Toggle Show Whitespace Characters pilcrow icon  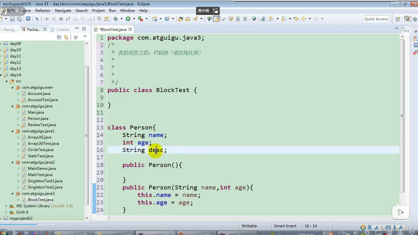[x=245, y=19]
